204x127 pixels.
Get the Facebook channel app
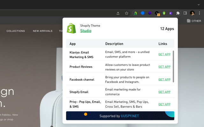point(164,79)
